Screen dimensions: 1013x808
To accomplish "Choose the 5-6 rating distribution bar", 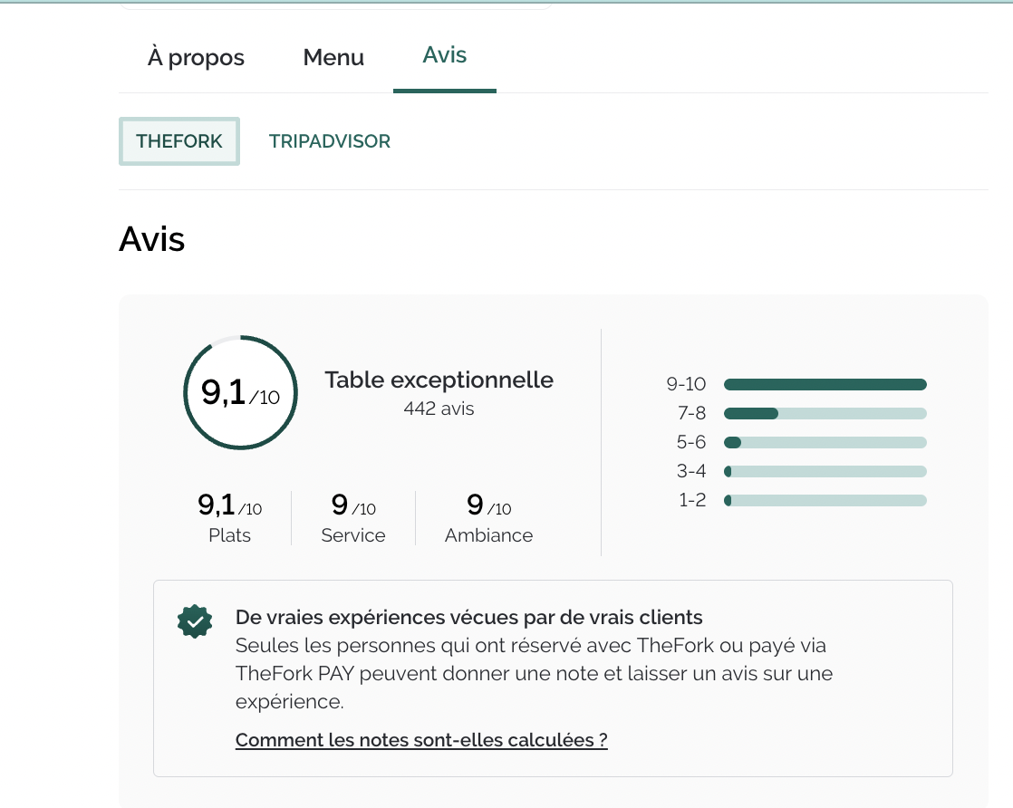I will tap(825, 443).
